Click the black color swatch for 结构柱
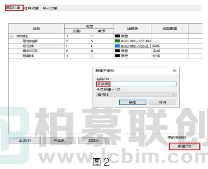208x169 pixels. pos(117,36)
